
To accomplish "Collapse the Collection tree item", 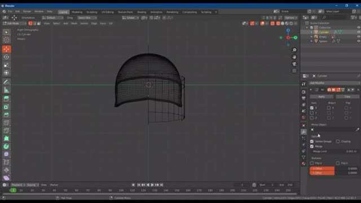I will tap(307, 28).
